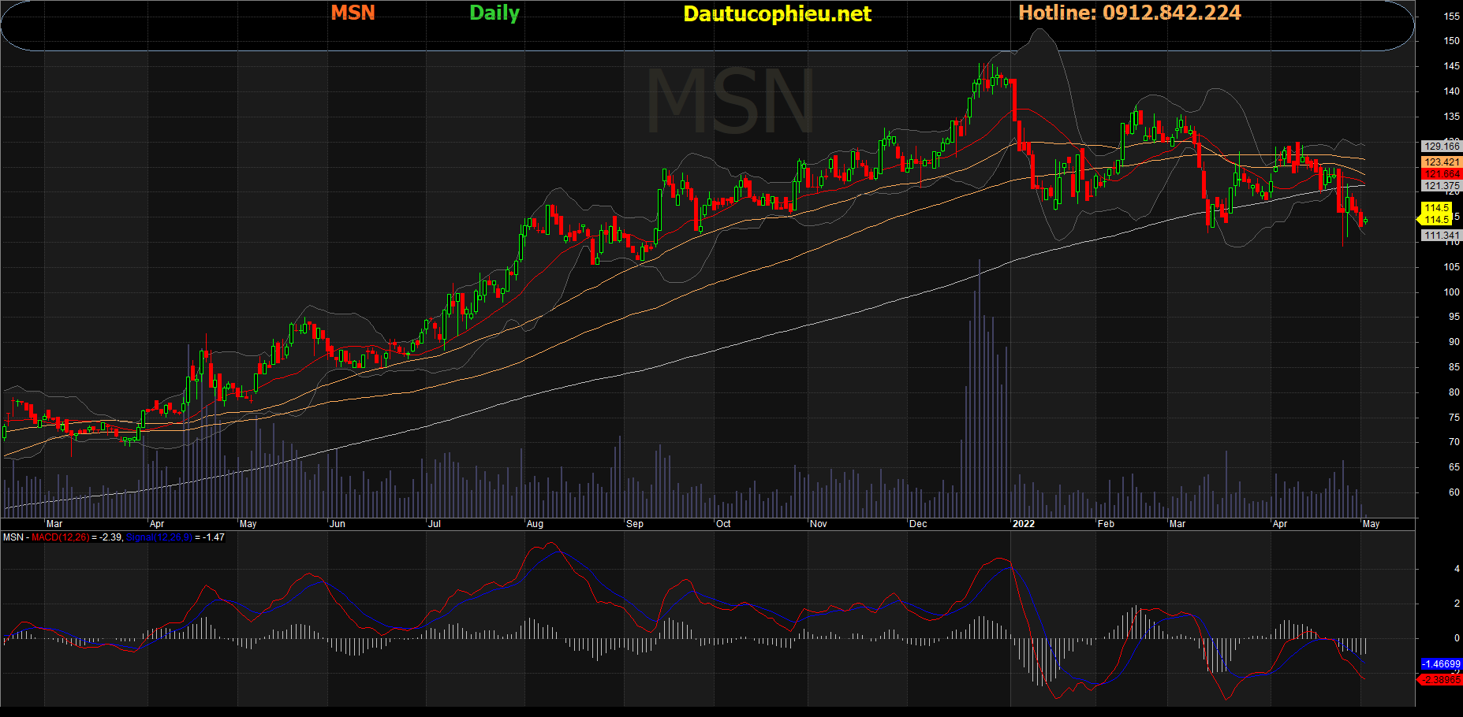Click the gray 111.341 lower band tag
The height and width of the screenshot is (717, 1463).
[1441, 236]
